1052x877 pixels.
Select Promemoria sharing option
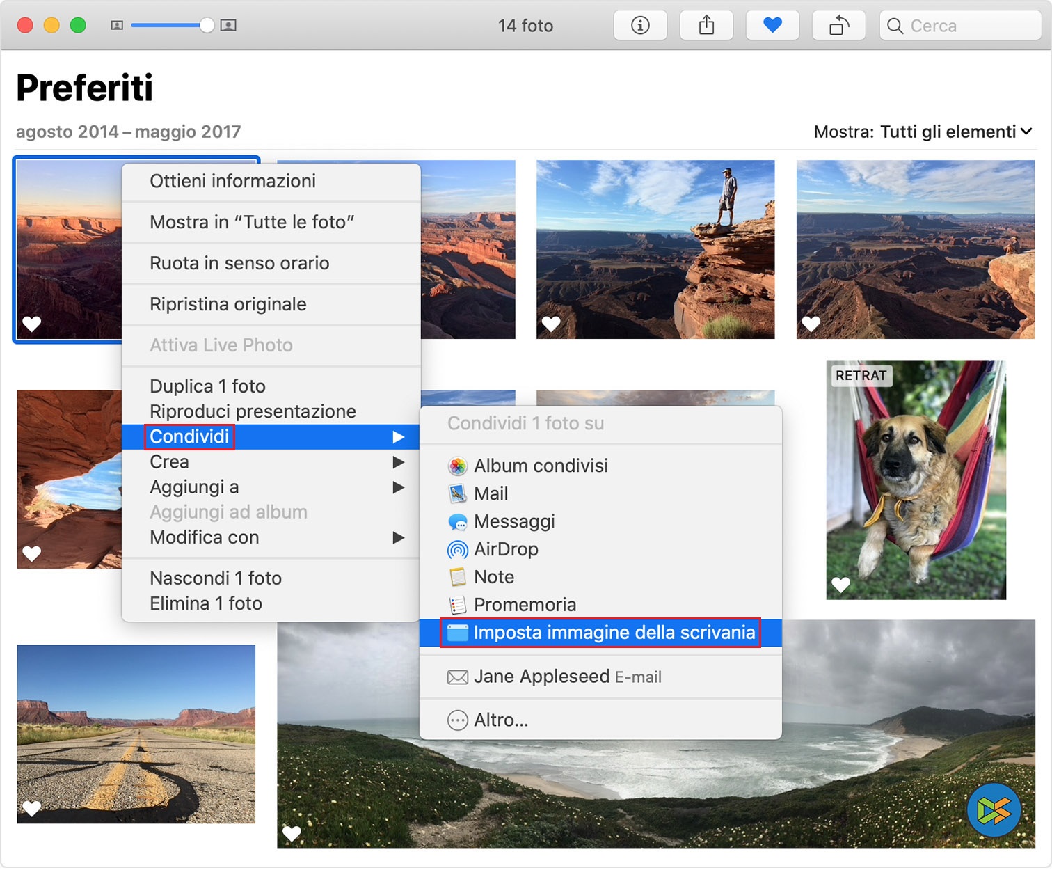click(525, 605)
